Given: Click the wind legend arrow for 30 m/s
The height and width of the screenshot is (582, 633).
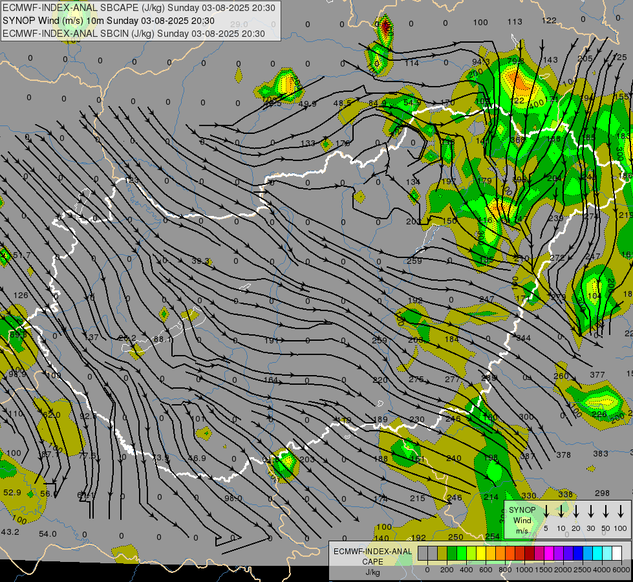Looking at the screenshot, I should (x=590, y=512).
